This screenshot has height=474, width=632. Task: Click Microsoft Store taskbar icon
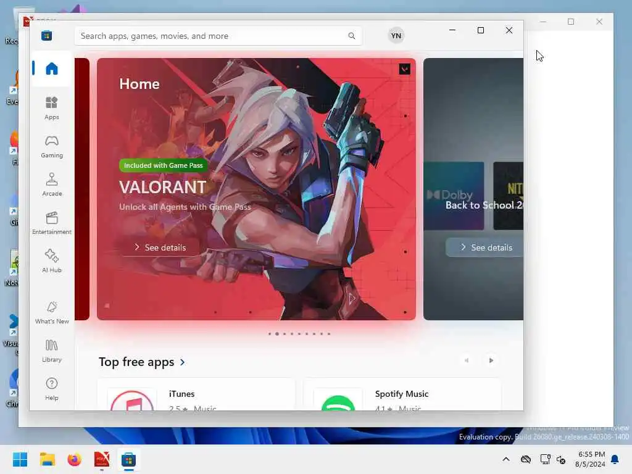pos(128,459)
